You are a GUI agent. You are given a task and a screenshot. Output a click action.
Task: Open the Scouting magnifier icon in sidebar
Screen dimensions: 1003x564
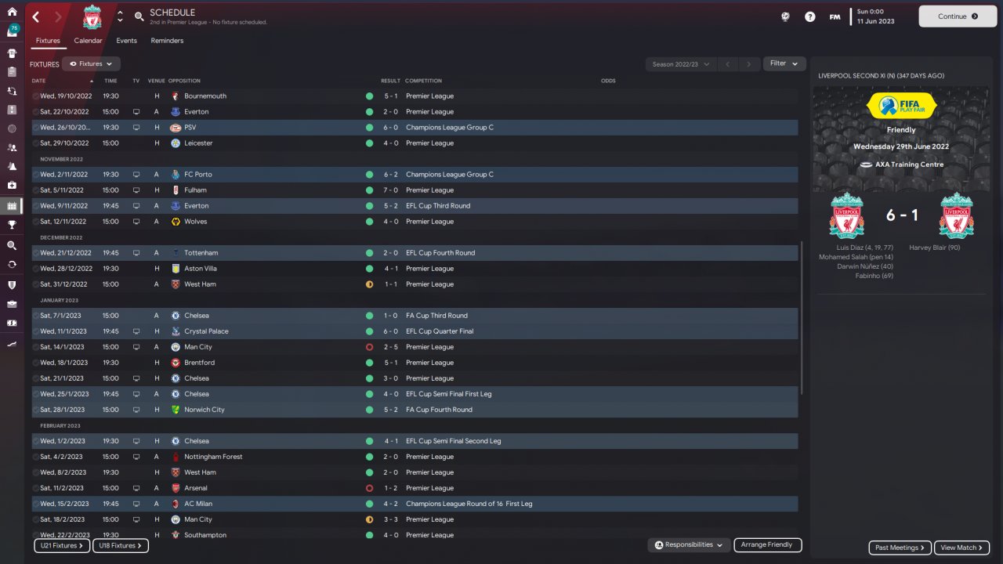12,245
